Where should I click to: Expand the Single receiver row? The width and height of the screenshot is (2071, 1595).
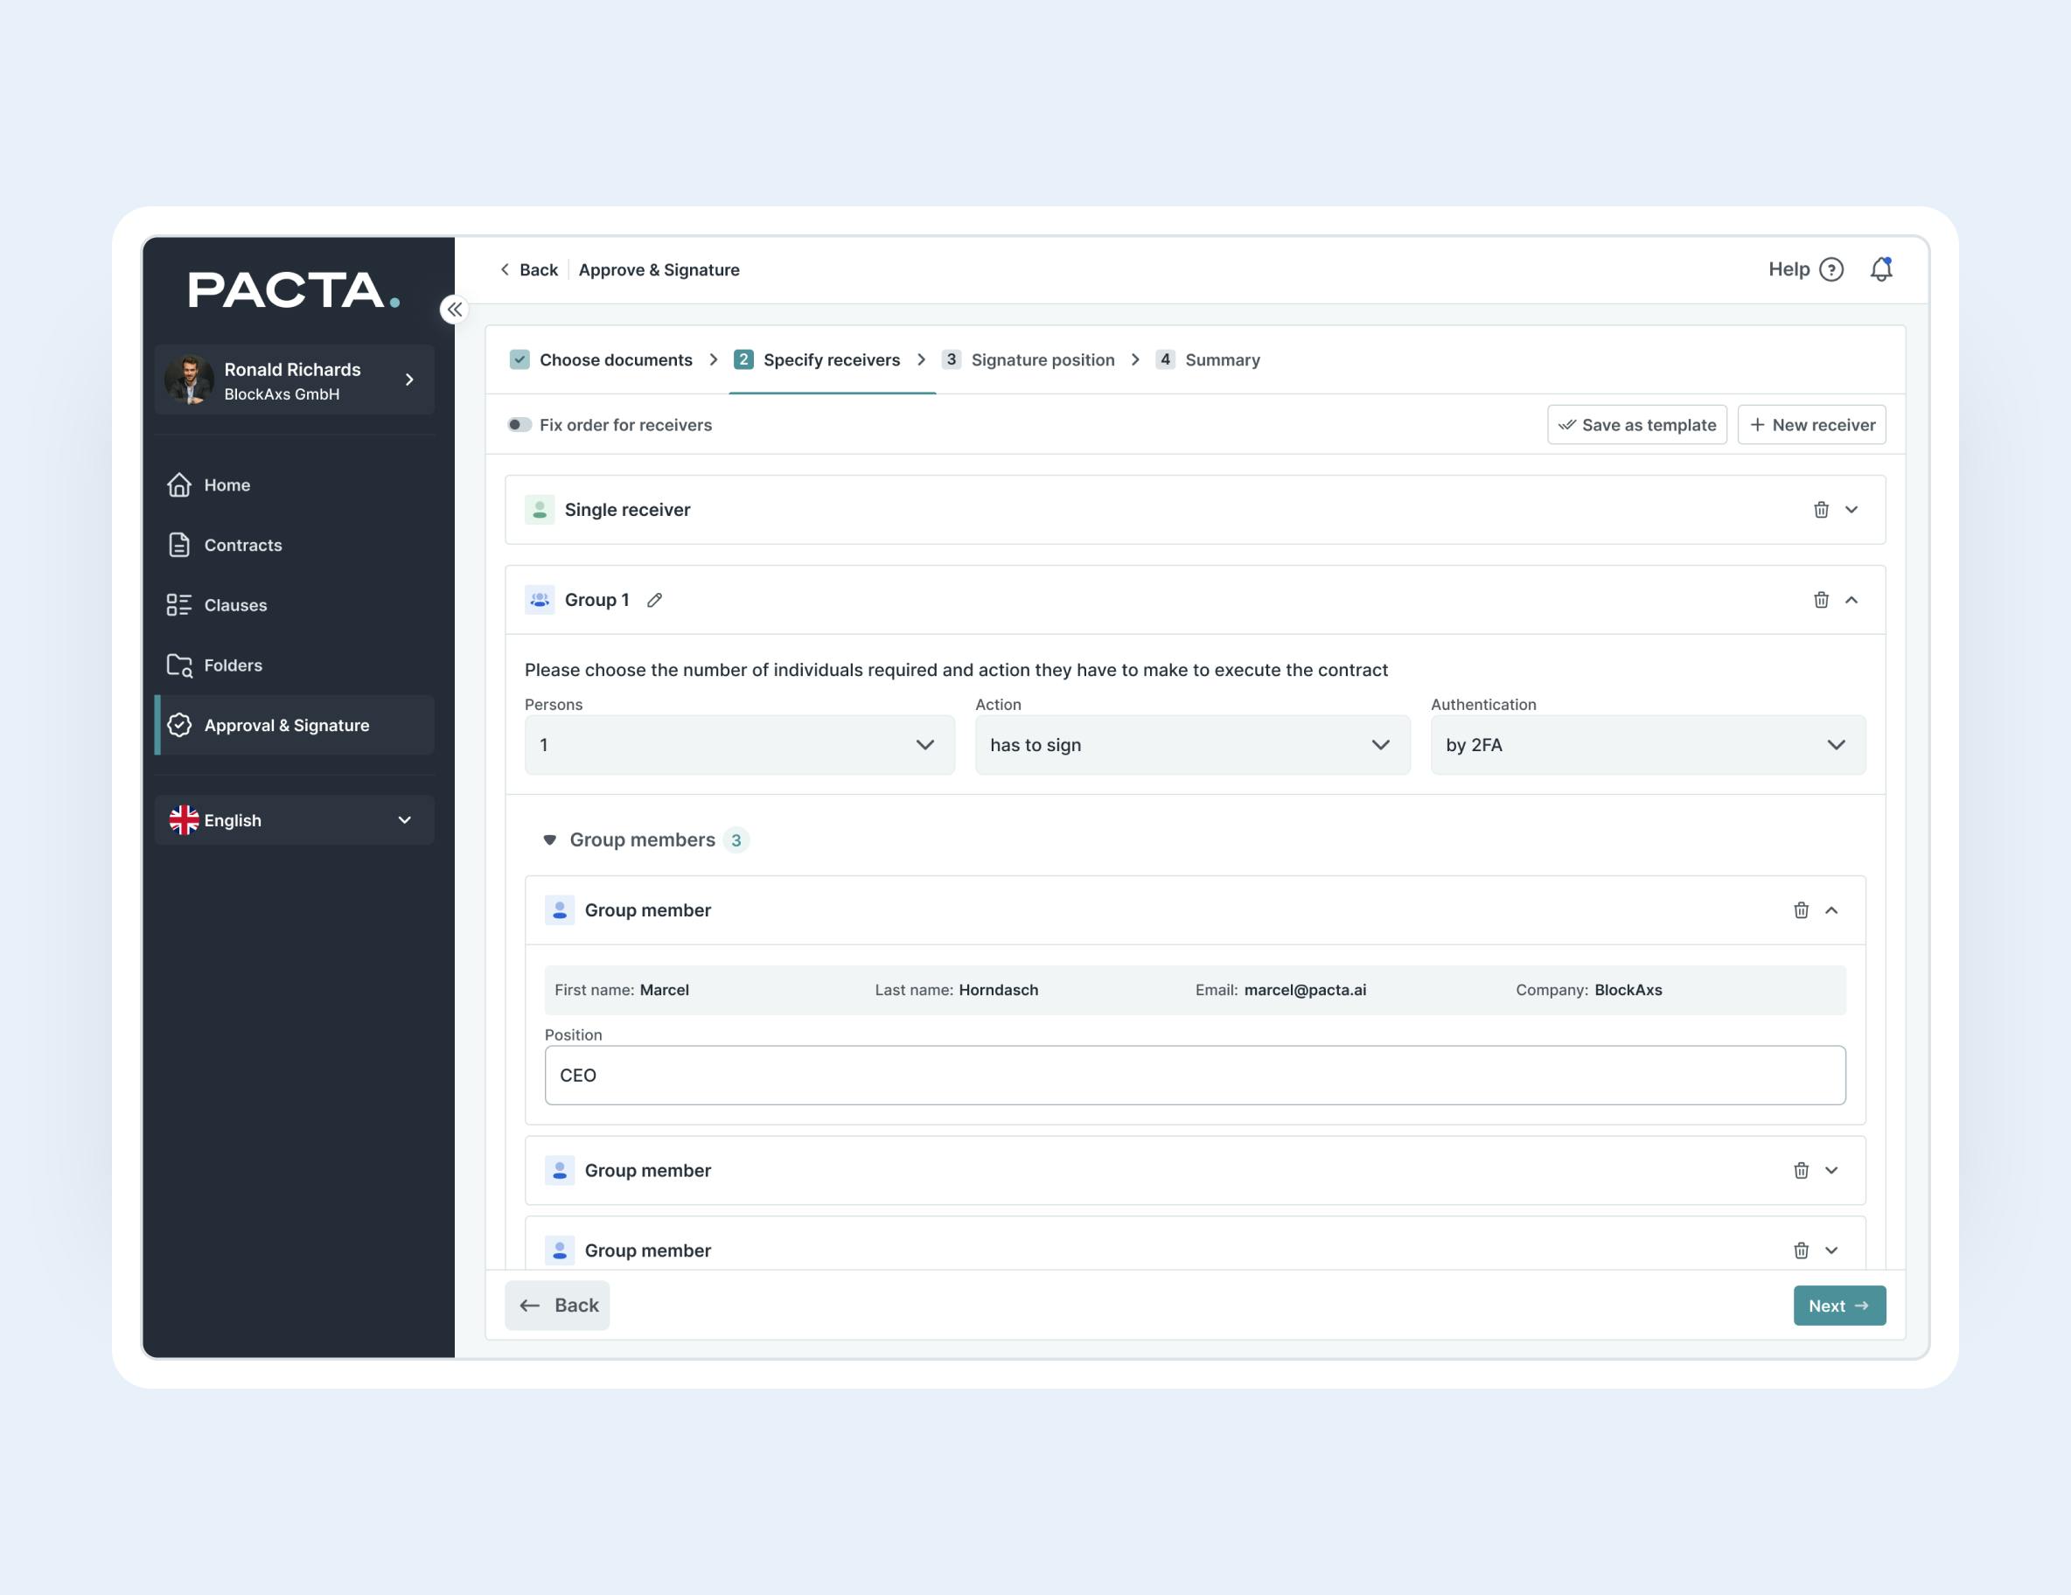point(1851,509)
